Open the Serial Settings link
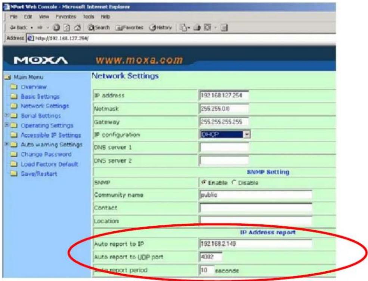 point(41,116)
